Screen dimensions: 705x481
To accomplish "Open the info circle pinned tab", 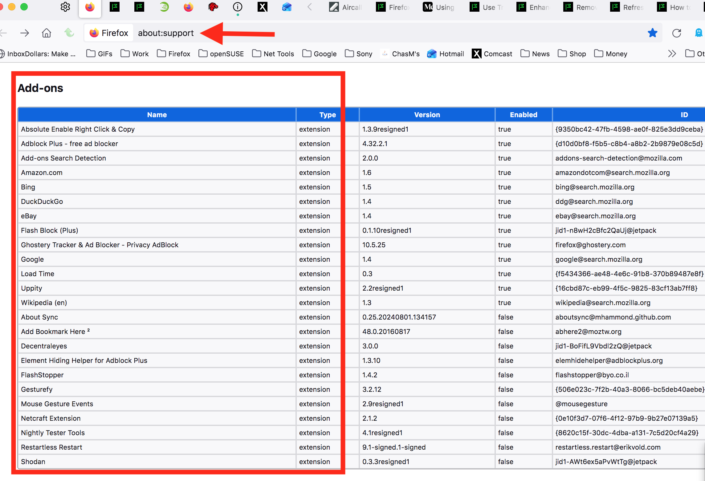I will click(238, 7).
